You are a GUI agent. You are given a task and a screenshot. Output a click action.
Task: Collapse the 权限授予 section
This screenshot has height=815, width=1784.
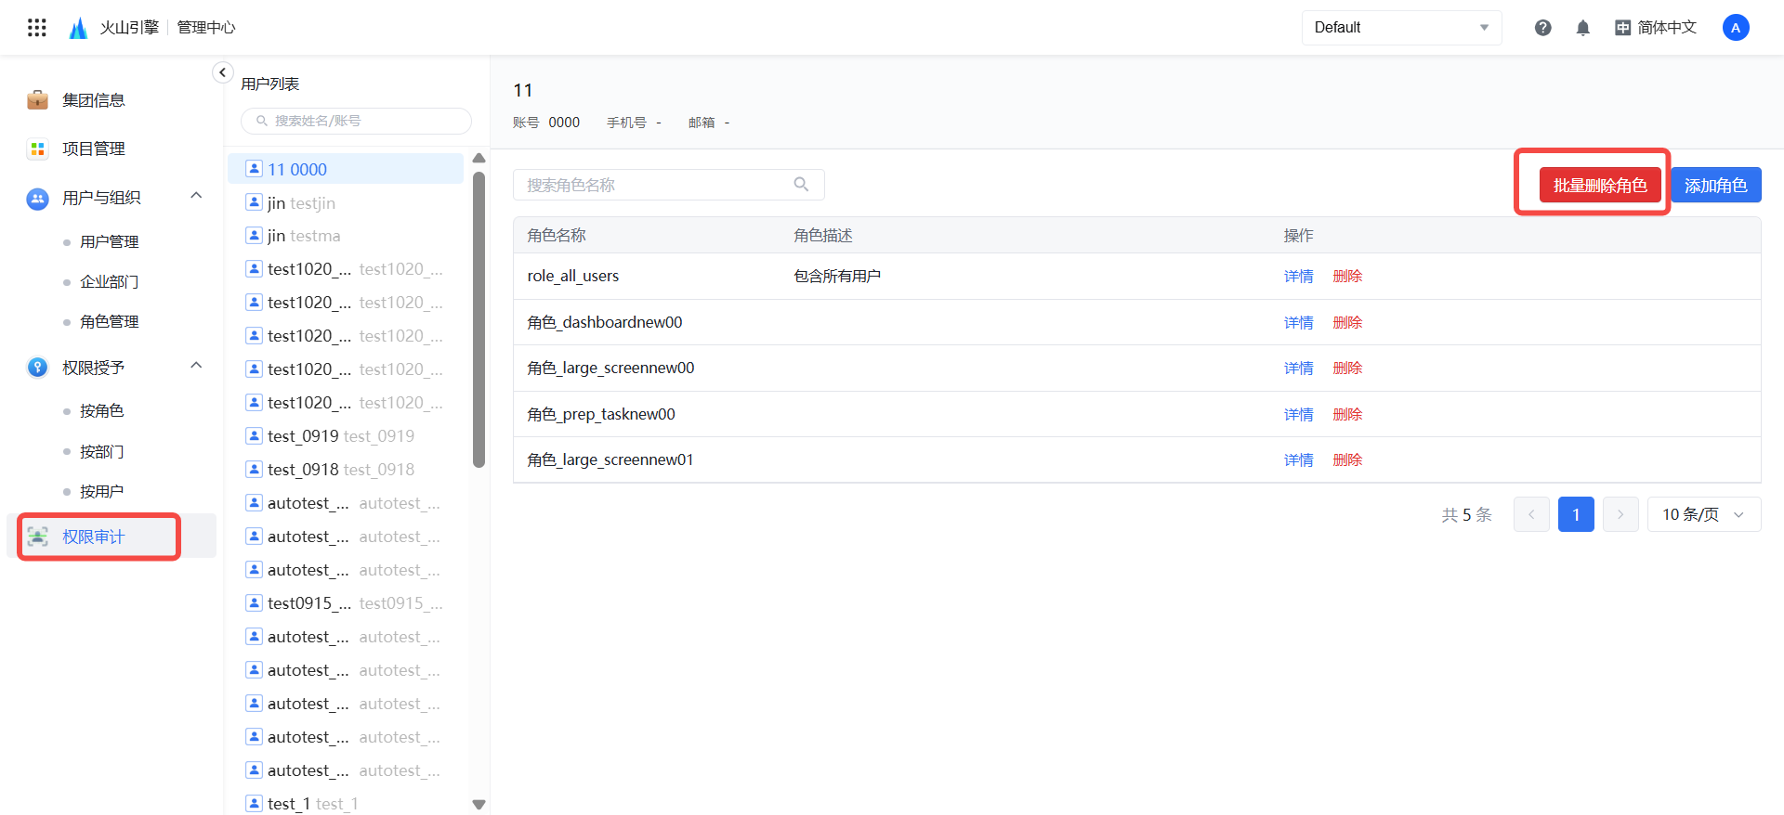196,366
